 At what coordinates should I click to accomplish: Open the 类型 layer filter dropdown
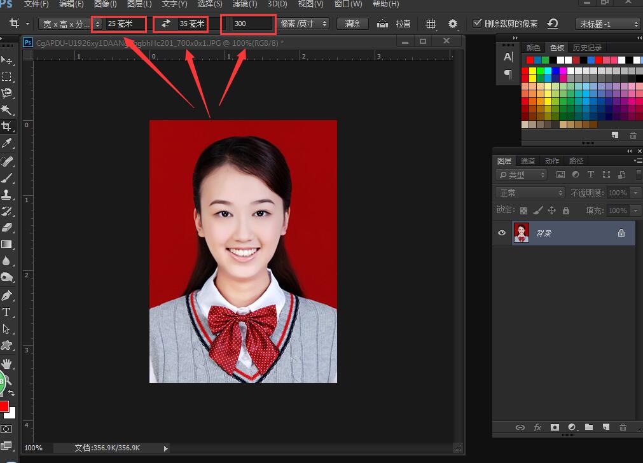click(x=522, y=175)
